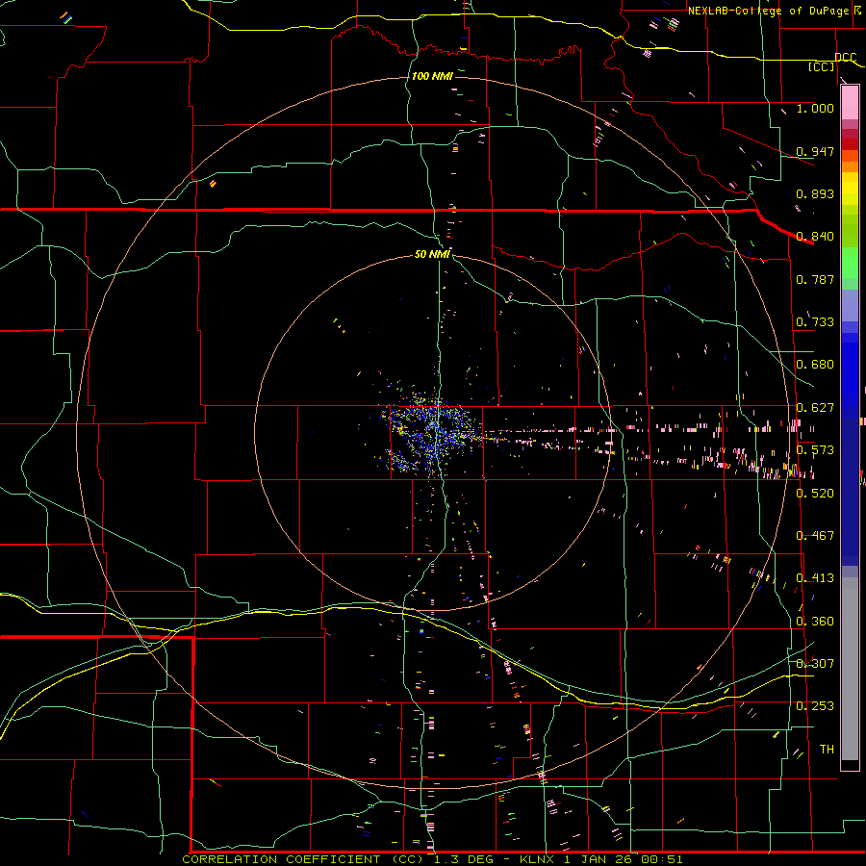This screenshot has height=866, width=866.
Task: Pick the dark navy segment of color bar
Action: [850, 492]
